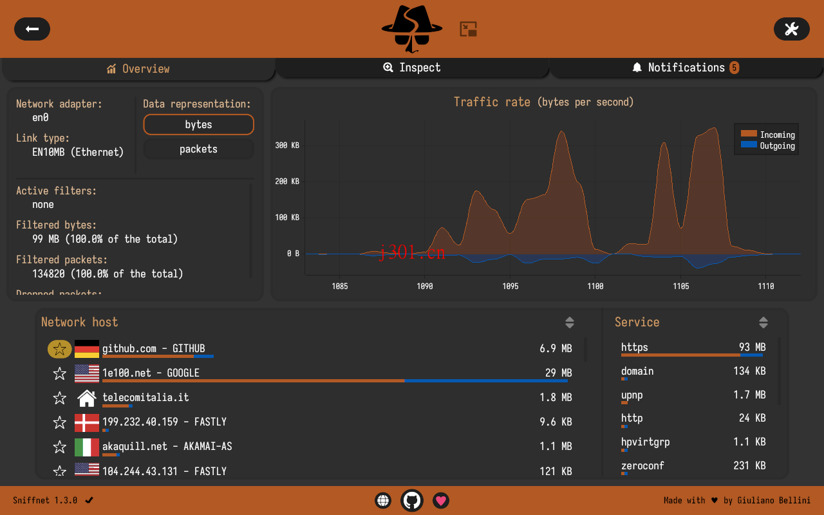The width and height of the screenshot is (824, 515).
Task: Click the heart sponsor icon in the footer
Action: pos(440,500)
